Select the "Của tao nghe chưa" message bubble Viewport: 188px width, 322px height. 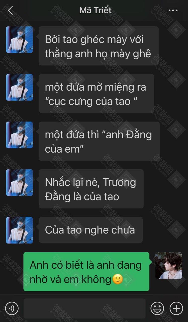91,230
